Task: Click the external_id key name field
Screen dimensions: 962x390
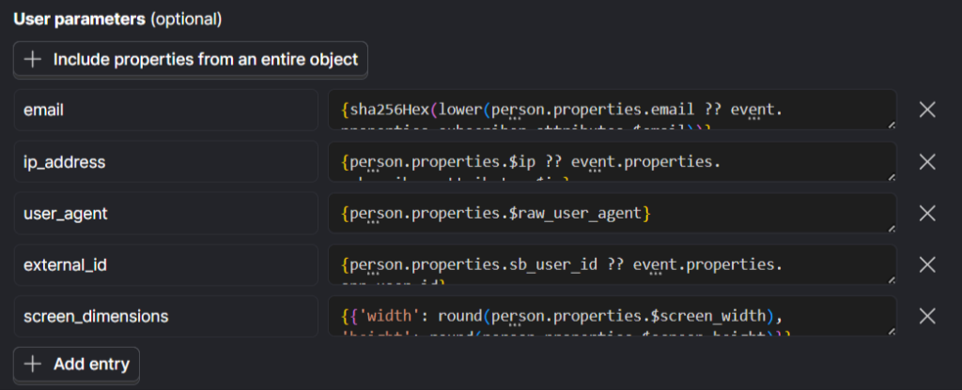Action: (x=166, y=264)
